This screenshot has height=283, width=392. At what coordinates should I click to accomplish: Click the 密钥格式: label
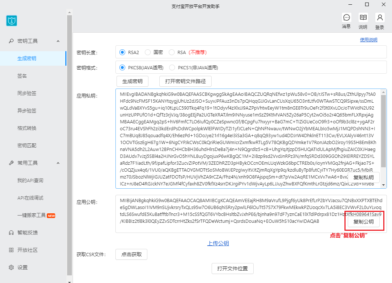pos(87,68)
